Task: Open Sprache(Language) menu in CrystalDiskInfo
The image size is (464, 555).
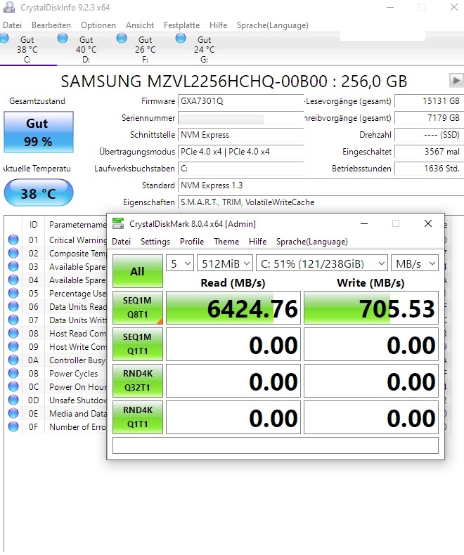Action: (x=272, y=25)
